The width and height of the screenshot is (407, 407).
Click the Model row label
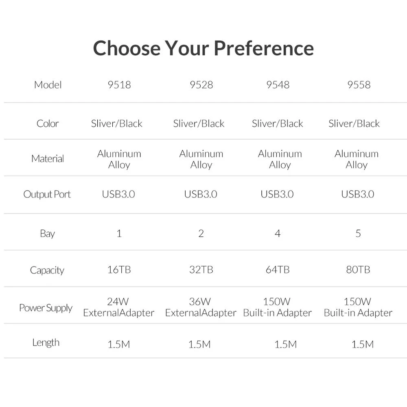click(48, 85)
